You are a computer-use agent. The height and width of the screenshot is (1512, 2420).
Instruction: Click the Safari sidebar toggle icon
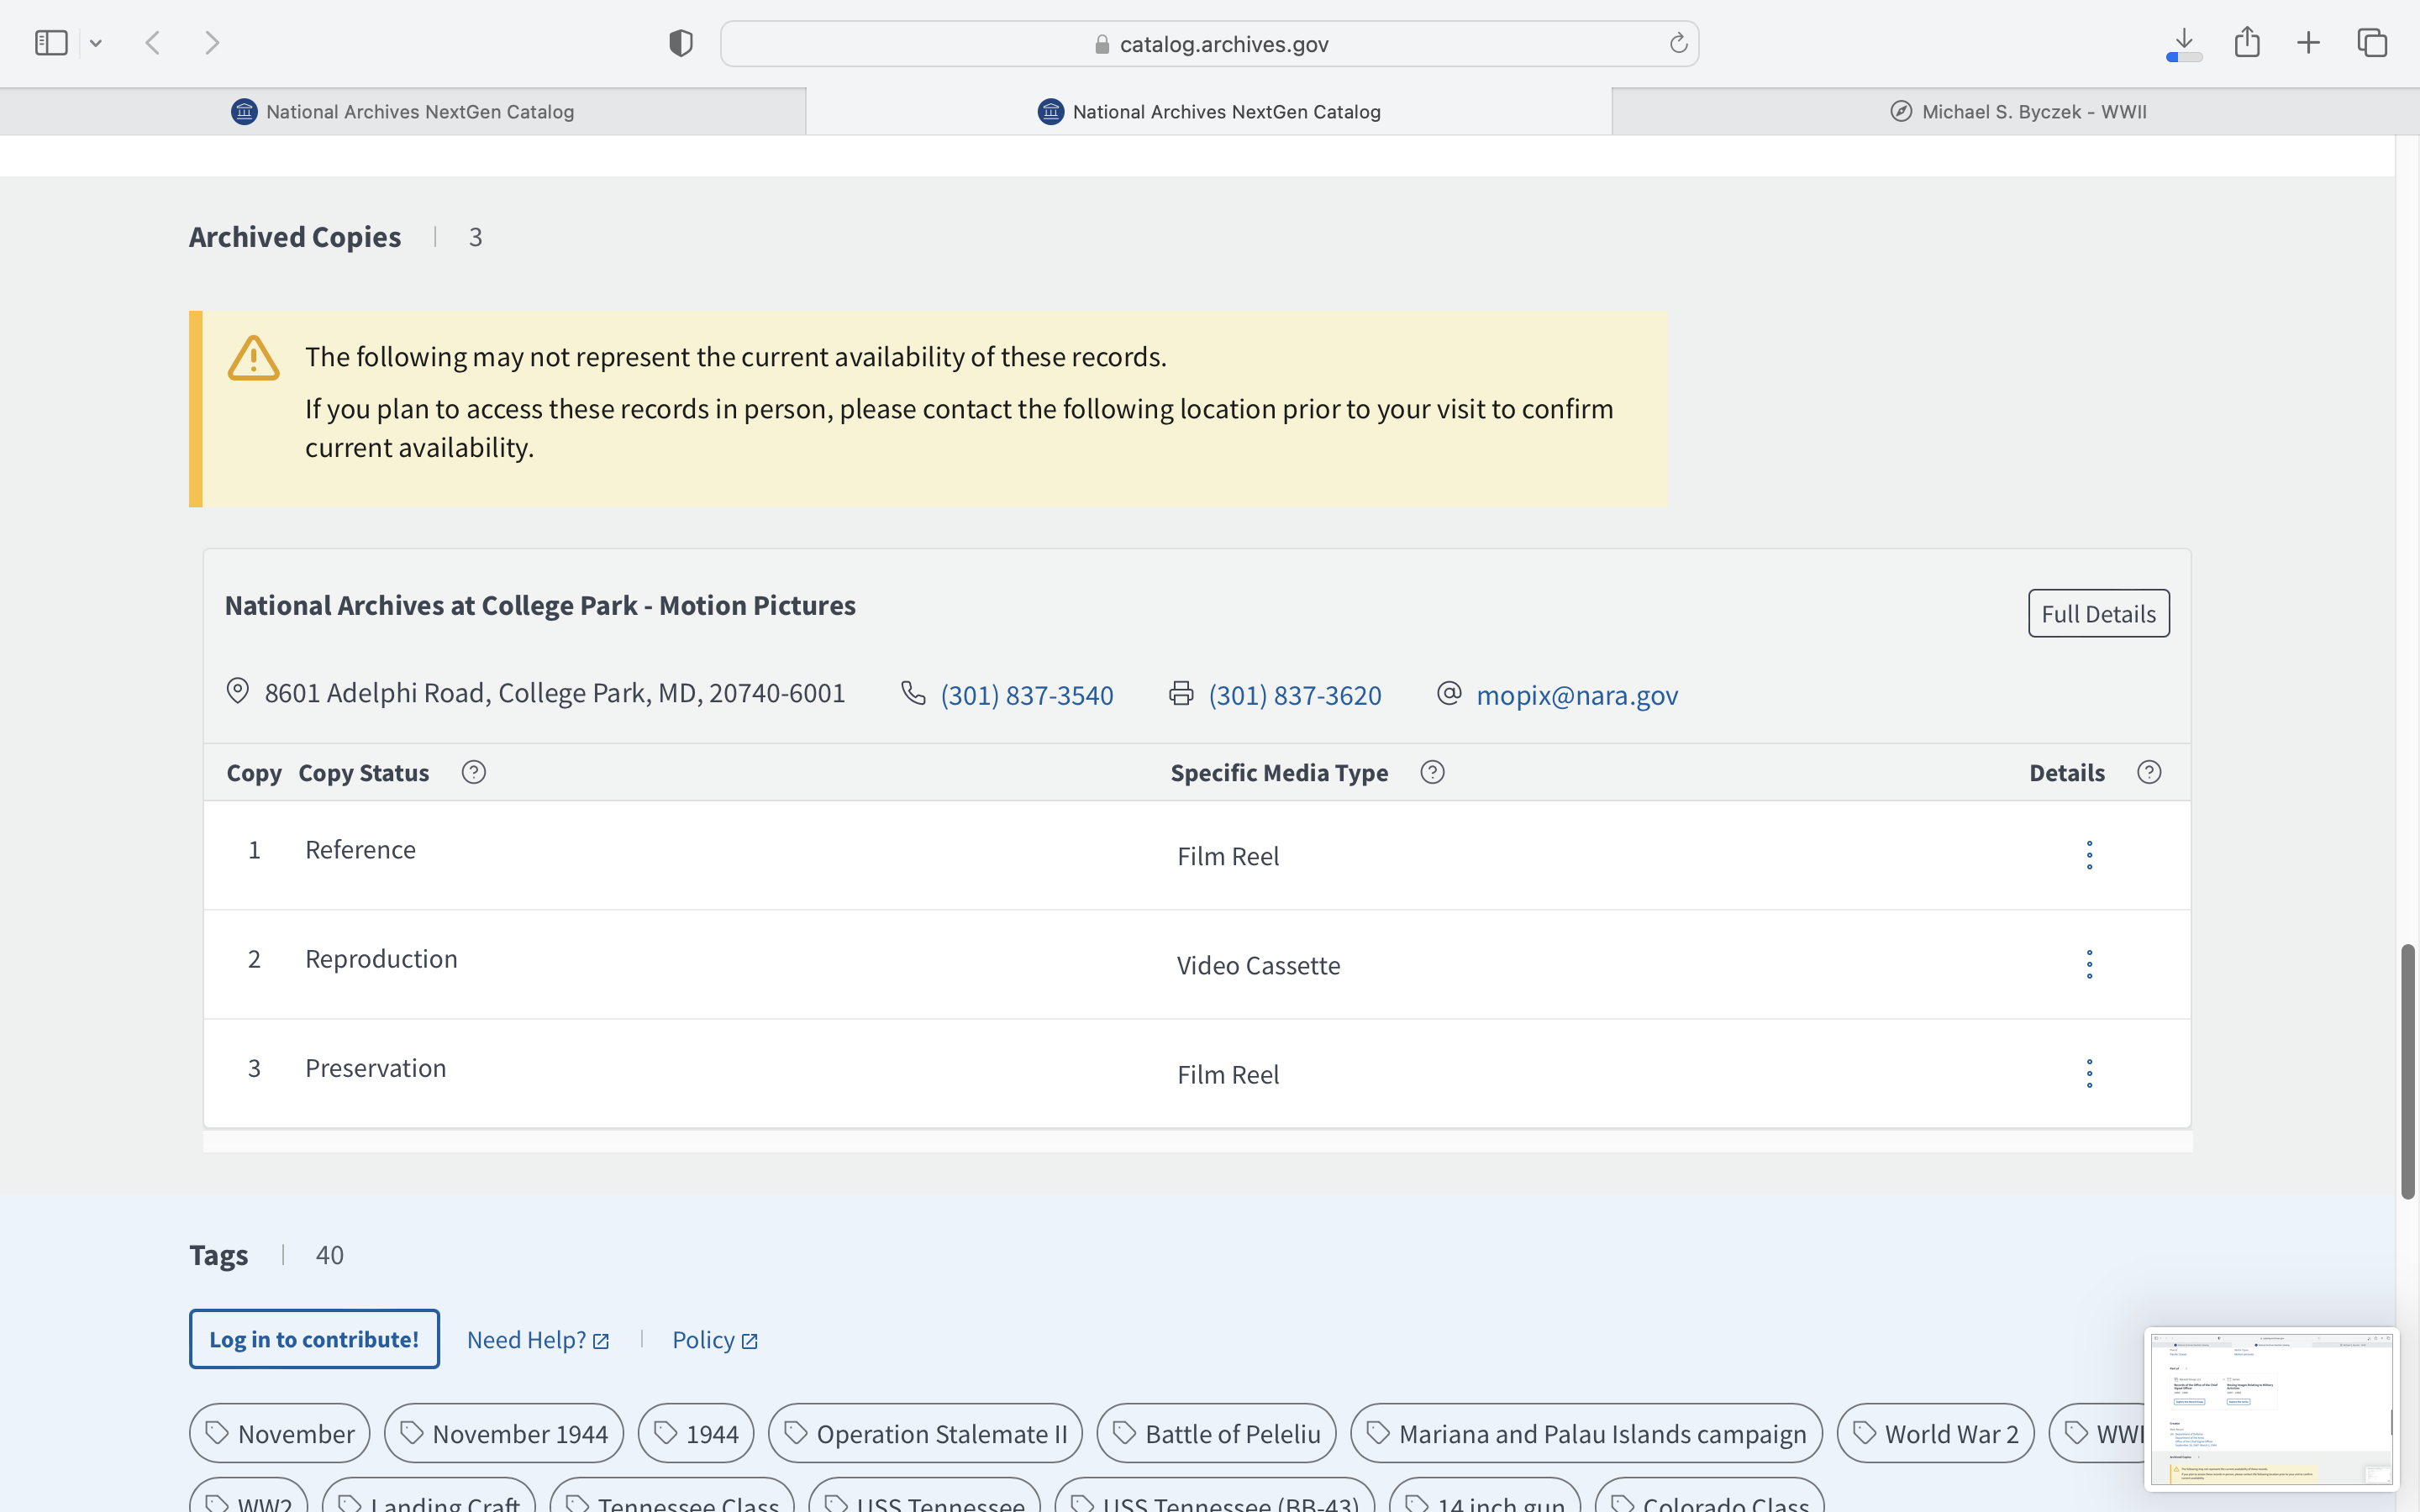point(51,43)
